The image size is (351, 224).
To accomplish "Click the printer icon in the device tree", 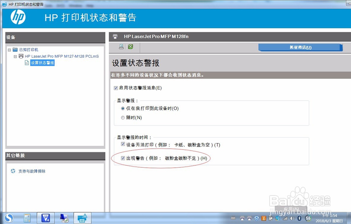I will [x=21, y=56].
